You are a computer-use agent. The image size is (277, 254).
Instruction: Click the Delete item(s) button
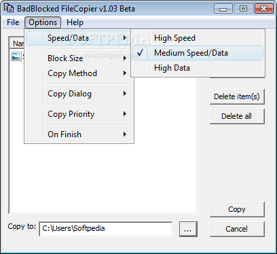point(237,96)
